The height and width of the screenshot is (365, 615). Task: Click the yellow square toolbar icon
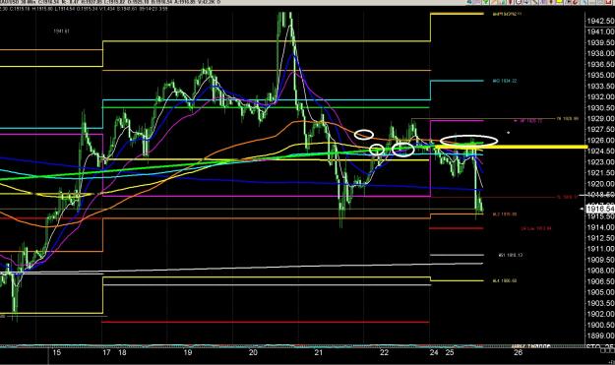[x=560, y=2]
